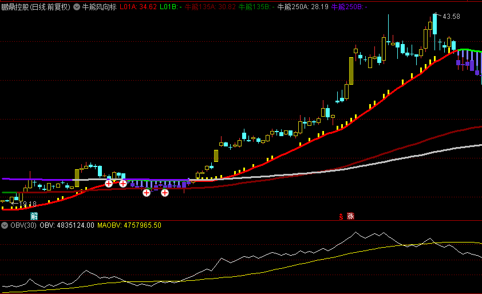The image size is (482, 294).
Task: Open the main chart indicator dropdown arrow
Action: click(77, 7)
